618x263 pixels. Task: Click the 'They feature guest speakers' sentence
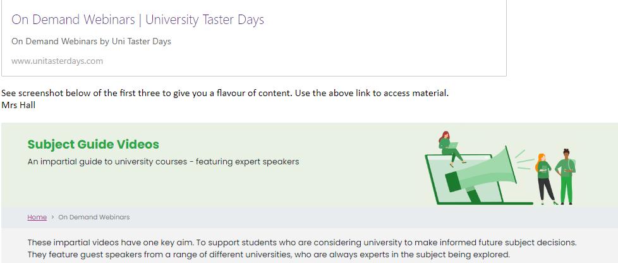(268, 255)
